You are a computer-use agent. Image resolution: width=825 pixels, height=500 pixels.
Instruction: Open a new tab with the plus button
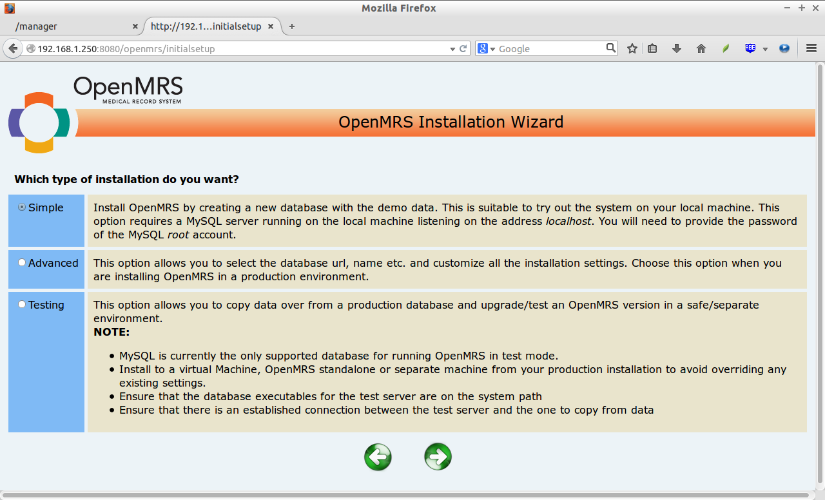tap(292, 26)
